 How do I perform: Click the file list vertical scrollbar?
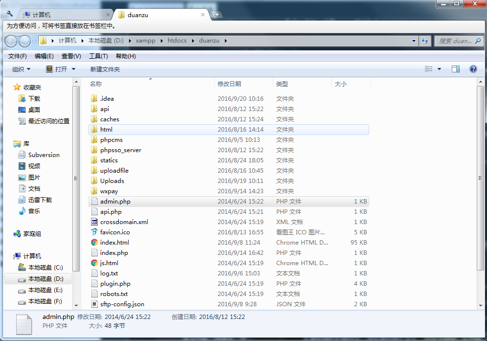pyautogui.click(x=480, y=179)
